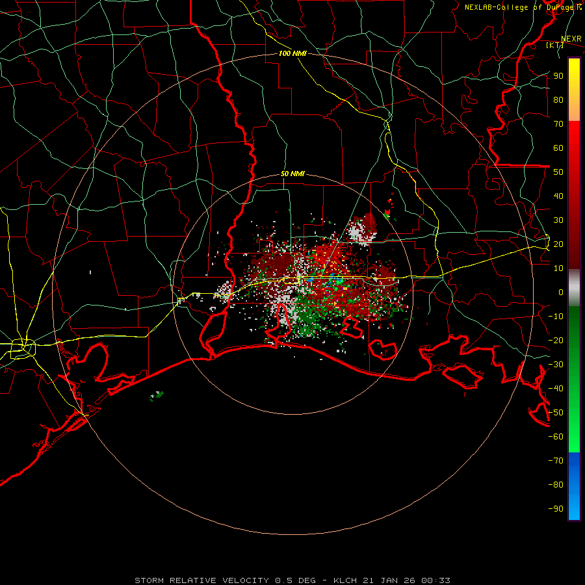This screenshot has height=585, width=585.
Task: Click the "50 NMI" range ring label
Action: (292, 174)
